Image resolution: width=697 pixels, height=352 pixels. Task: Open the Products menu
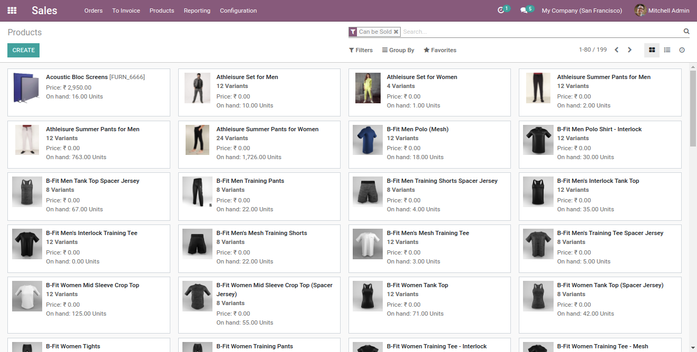162,11
